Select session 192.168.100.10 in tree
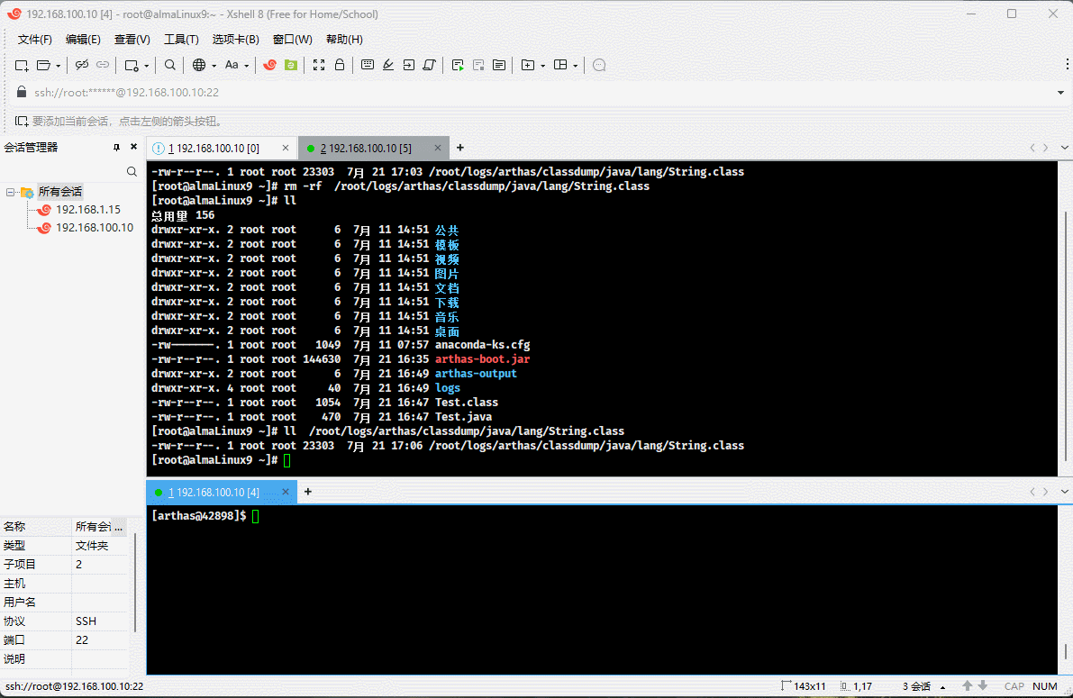Screen dimensions: 1073x698 coord(95,227)
